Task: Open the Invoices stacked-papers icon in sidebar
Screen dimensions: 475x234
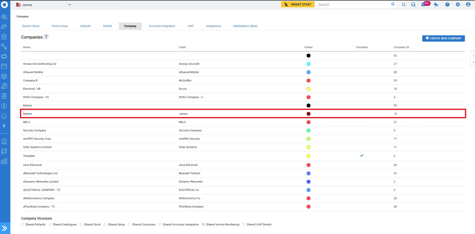Action: pos(4,86)
